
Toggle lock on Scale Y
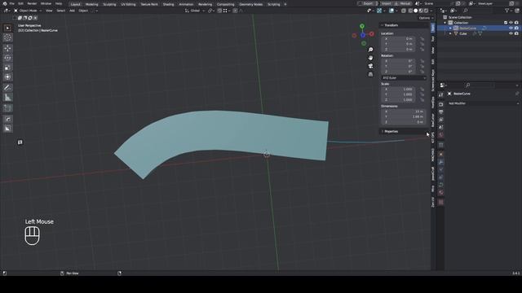pos(422,94)
